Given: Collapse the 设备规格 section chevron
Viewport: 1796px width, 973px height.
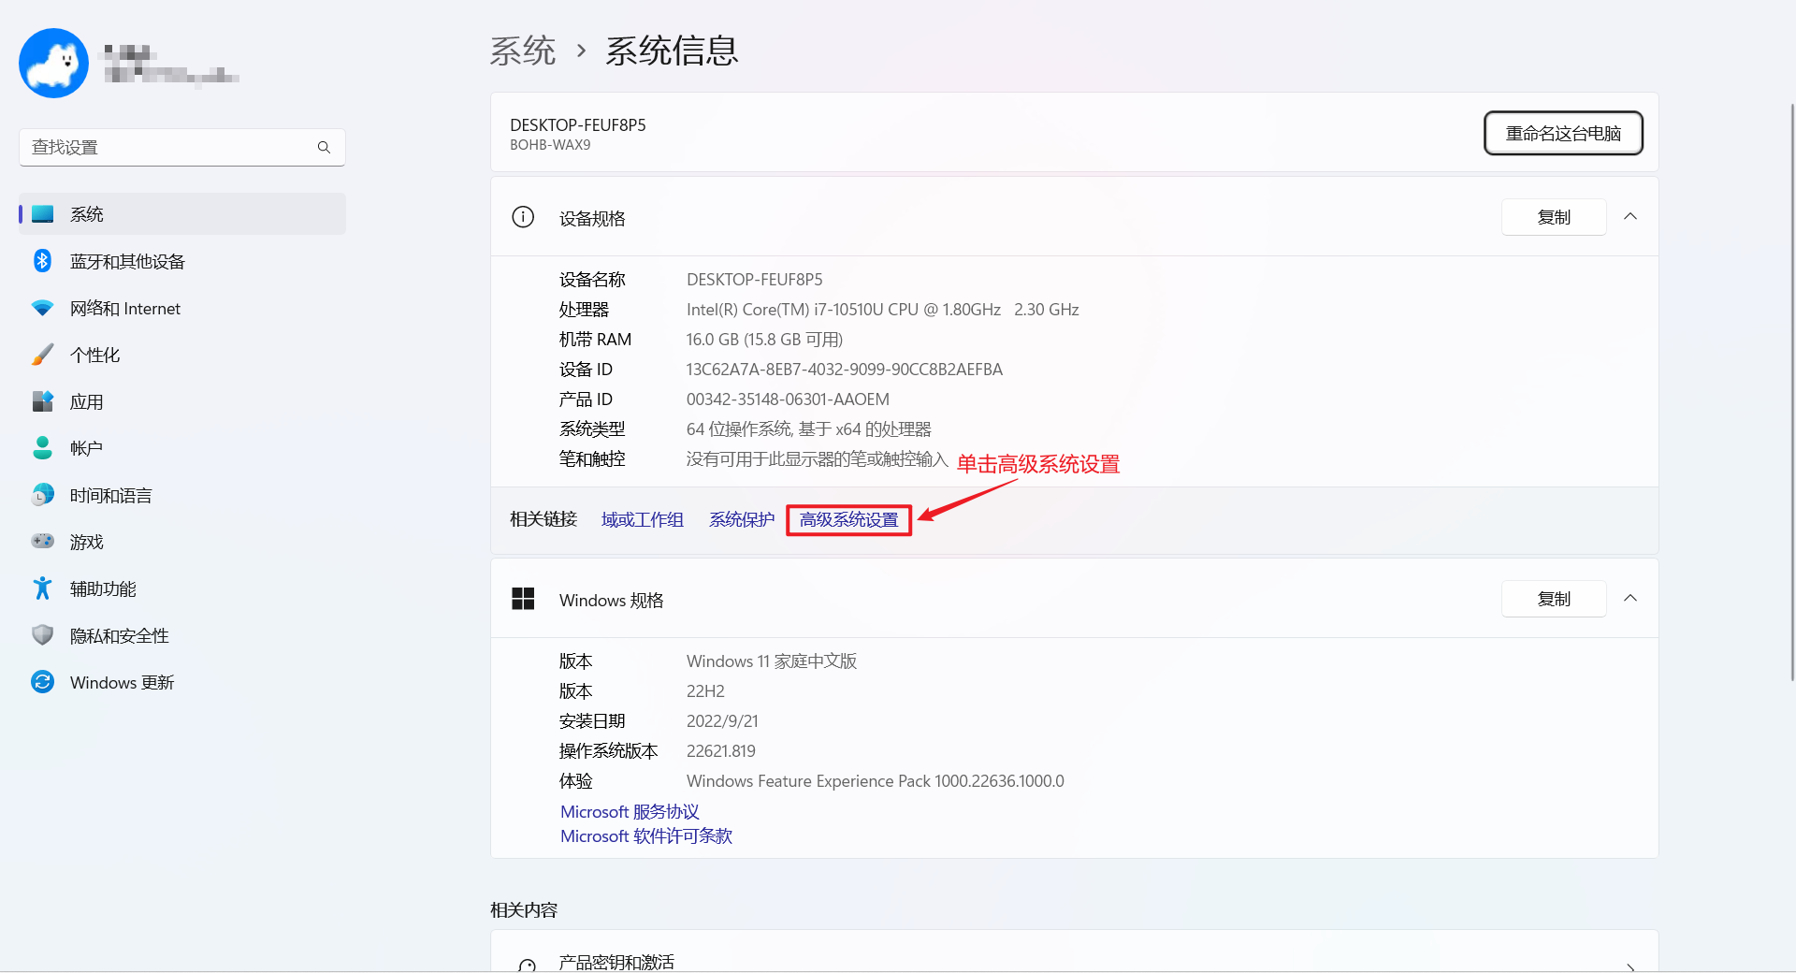Looking at the screenshot, I should point(1630,217).
